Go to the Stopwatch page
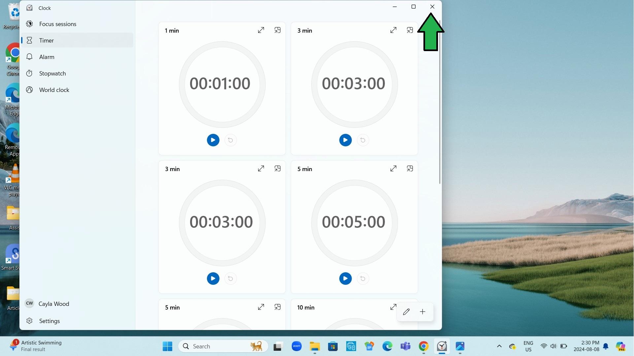The image size is (634, 356). coord(77,73)
